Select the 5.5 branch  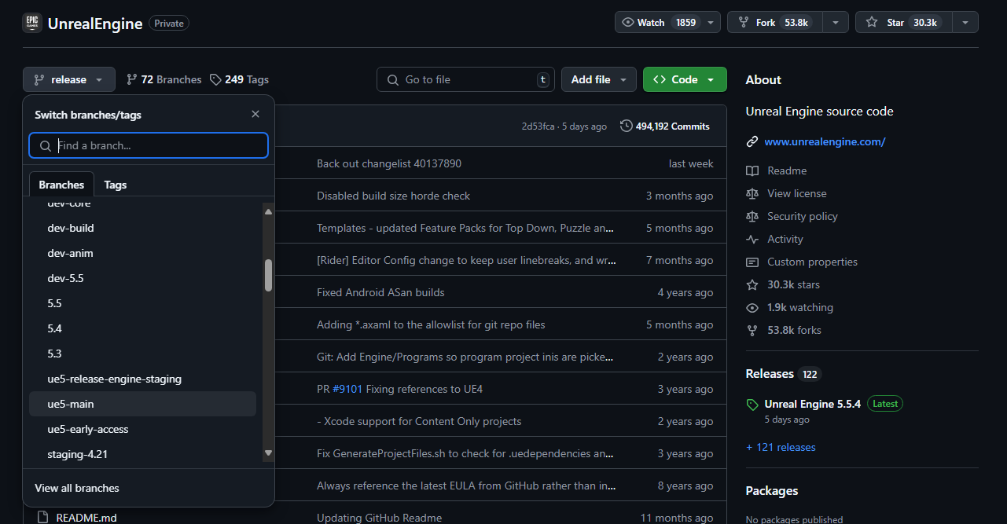pyautogui.click(x=142, y=303)
